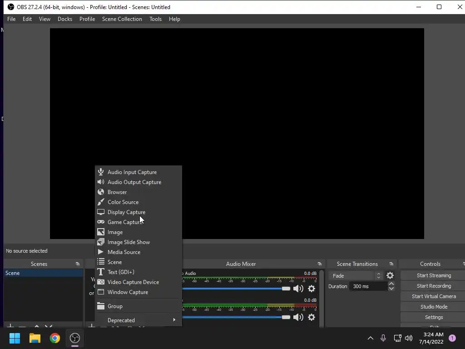The image size is (465, 349).
Task: Open the Edit menu
Action: 27,19
